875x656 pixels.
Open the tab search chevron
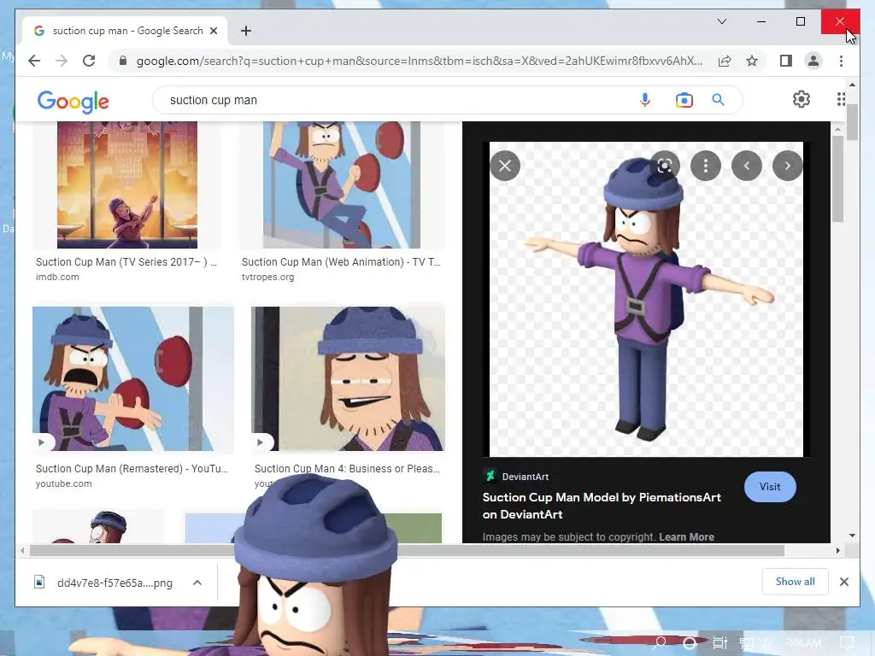pyautogui.click(x=721, y=21)
